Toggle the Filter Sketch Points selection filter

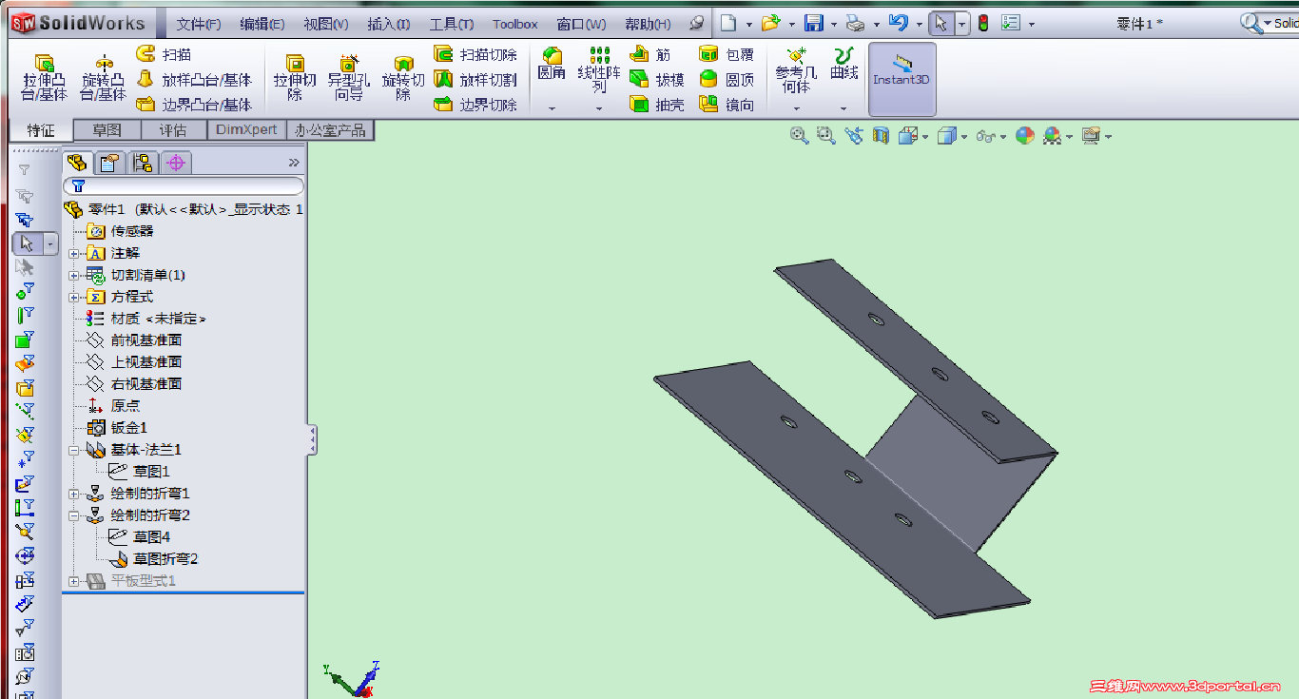click(25, 458)
